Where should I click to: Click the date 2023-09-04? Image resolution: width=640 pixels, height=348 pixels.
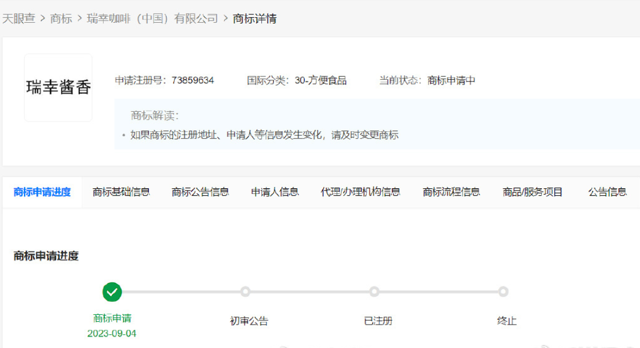(x=112, y=334)
